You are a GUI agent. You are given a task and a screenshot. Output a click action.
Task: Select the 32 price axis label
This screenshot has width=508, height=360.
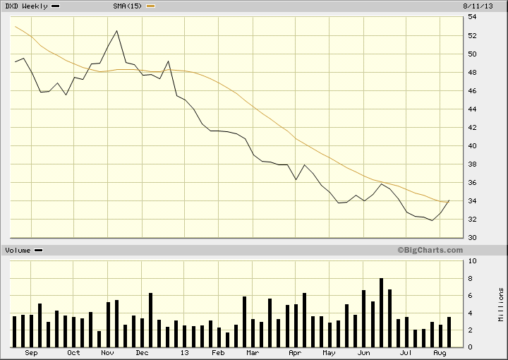pyautogui.click(x=472, y=220)
